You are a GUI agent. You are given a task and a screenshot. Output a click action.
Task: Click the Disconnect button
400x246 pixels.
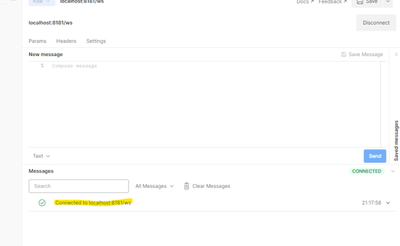pyautogui.click(x=376, y=23)
